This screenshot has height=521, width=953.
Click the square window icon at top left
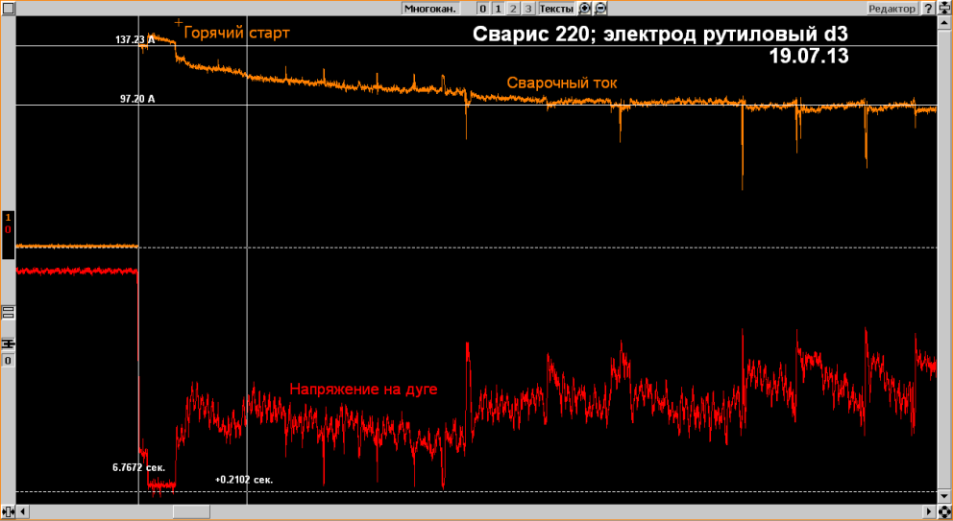[x=8, y=9]
